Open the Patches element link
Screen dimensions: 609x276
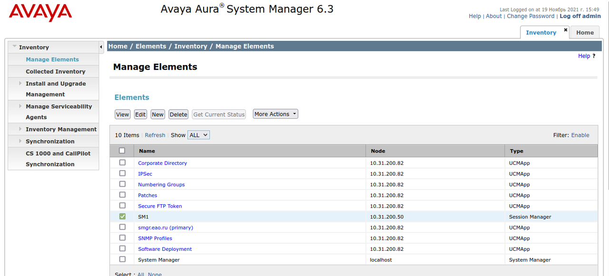tap(147, 195)
